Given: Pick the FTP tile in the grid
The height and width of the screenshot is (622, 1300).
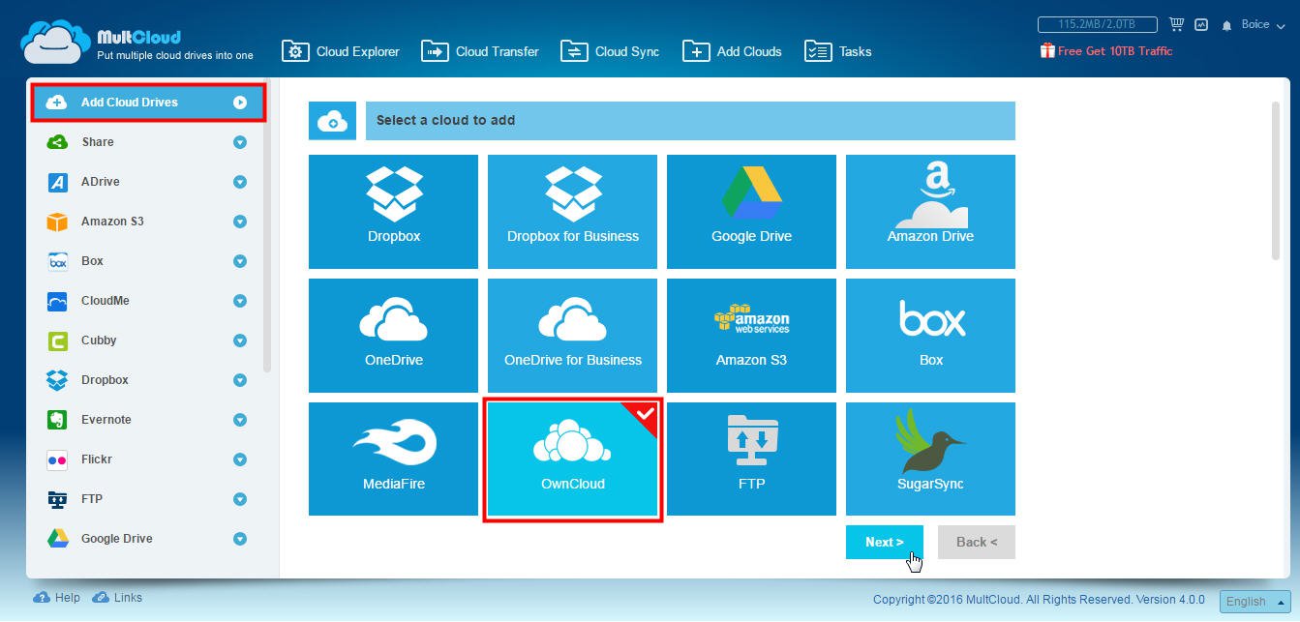Looking at the screenshot, I should coord(751,459).
